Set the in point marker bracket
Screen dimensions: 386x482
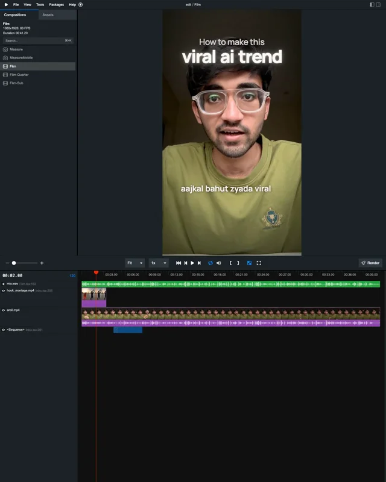(230, 263)
